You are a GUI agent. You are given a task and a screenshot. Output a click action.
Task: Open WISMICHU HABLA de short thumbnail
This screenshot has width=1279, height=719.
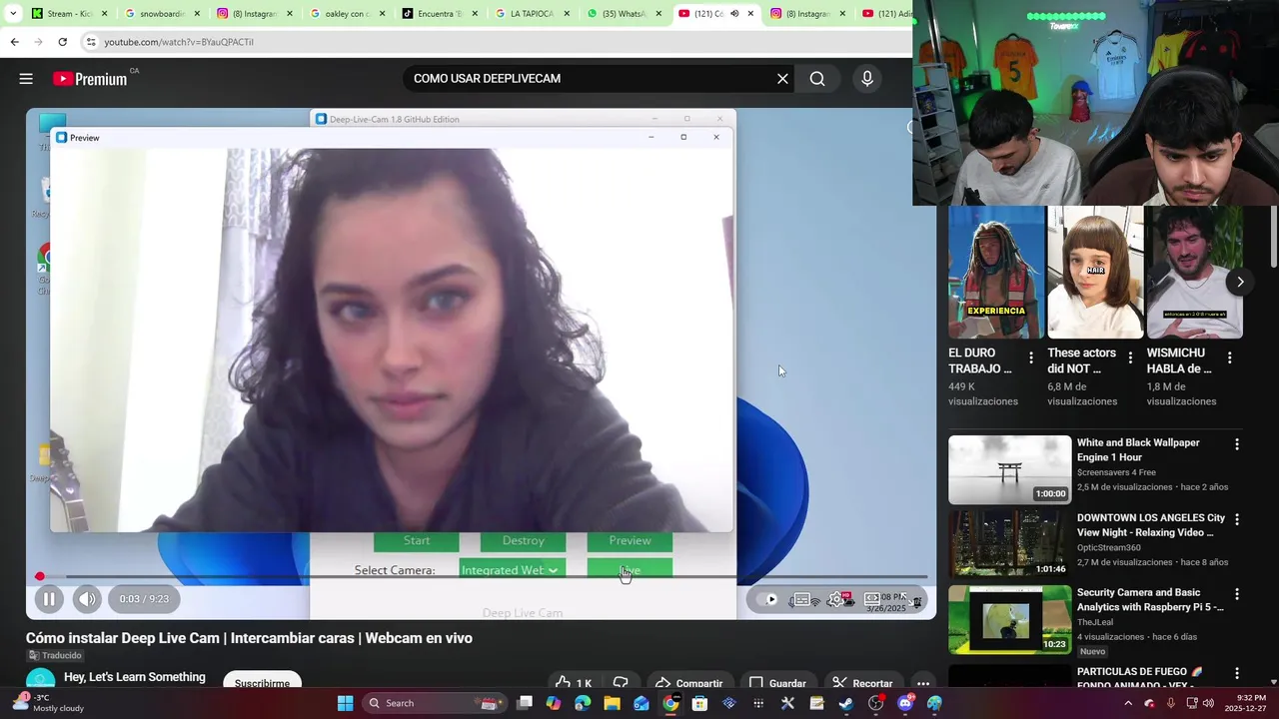1194,273
